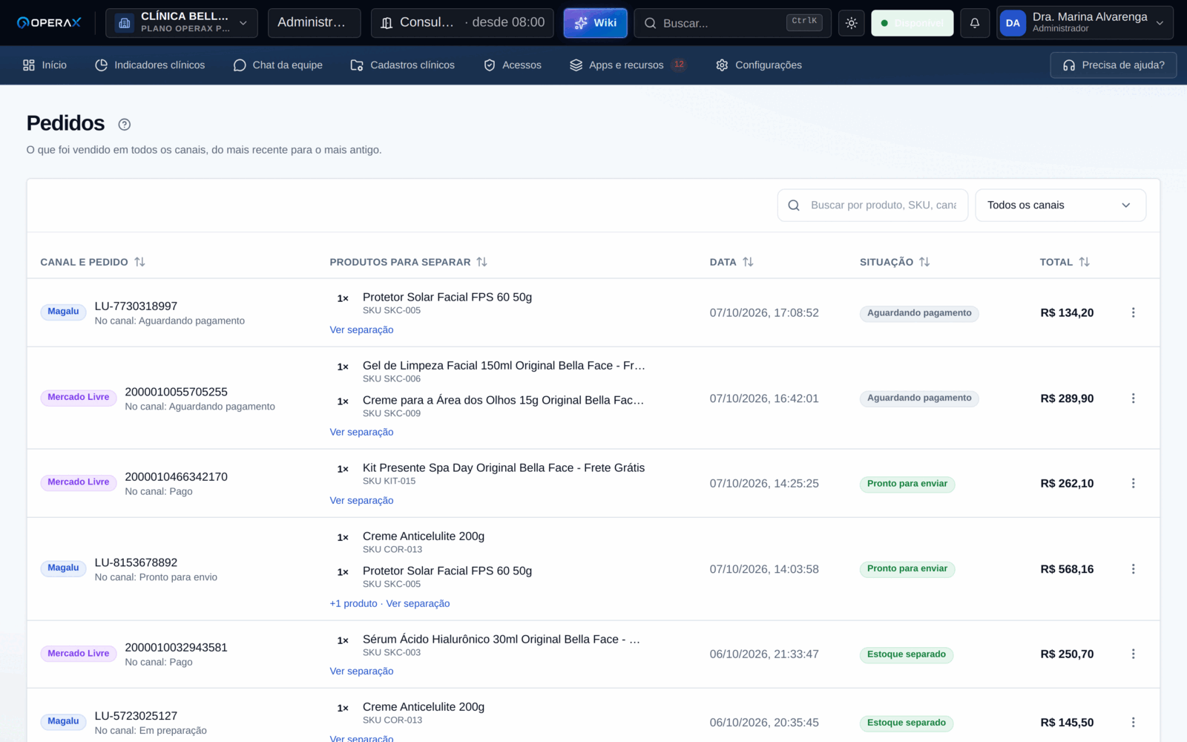Open the Administr... role selector
This screenshot has width=1187, height=742.
pos(314,23)
